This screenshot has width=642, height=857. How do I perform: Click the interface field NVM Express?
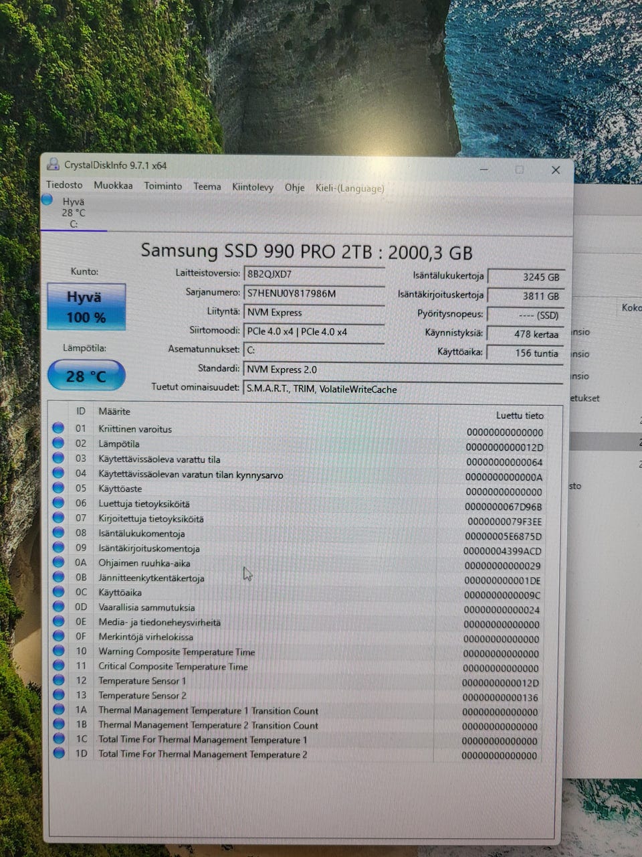[314, 313]
